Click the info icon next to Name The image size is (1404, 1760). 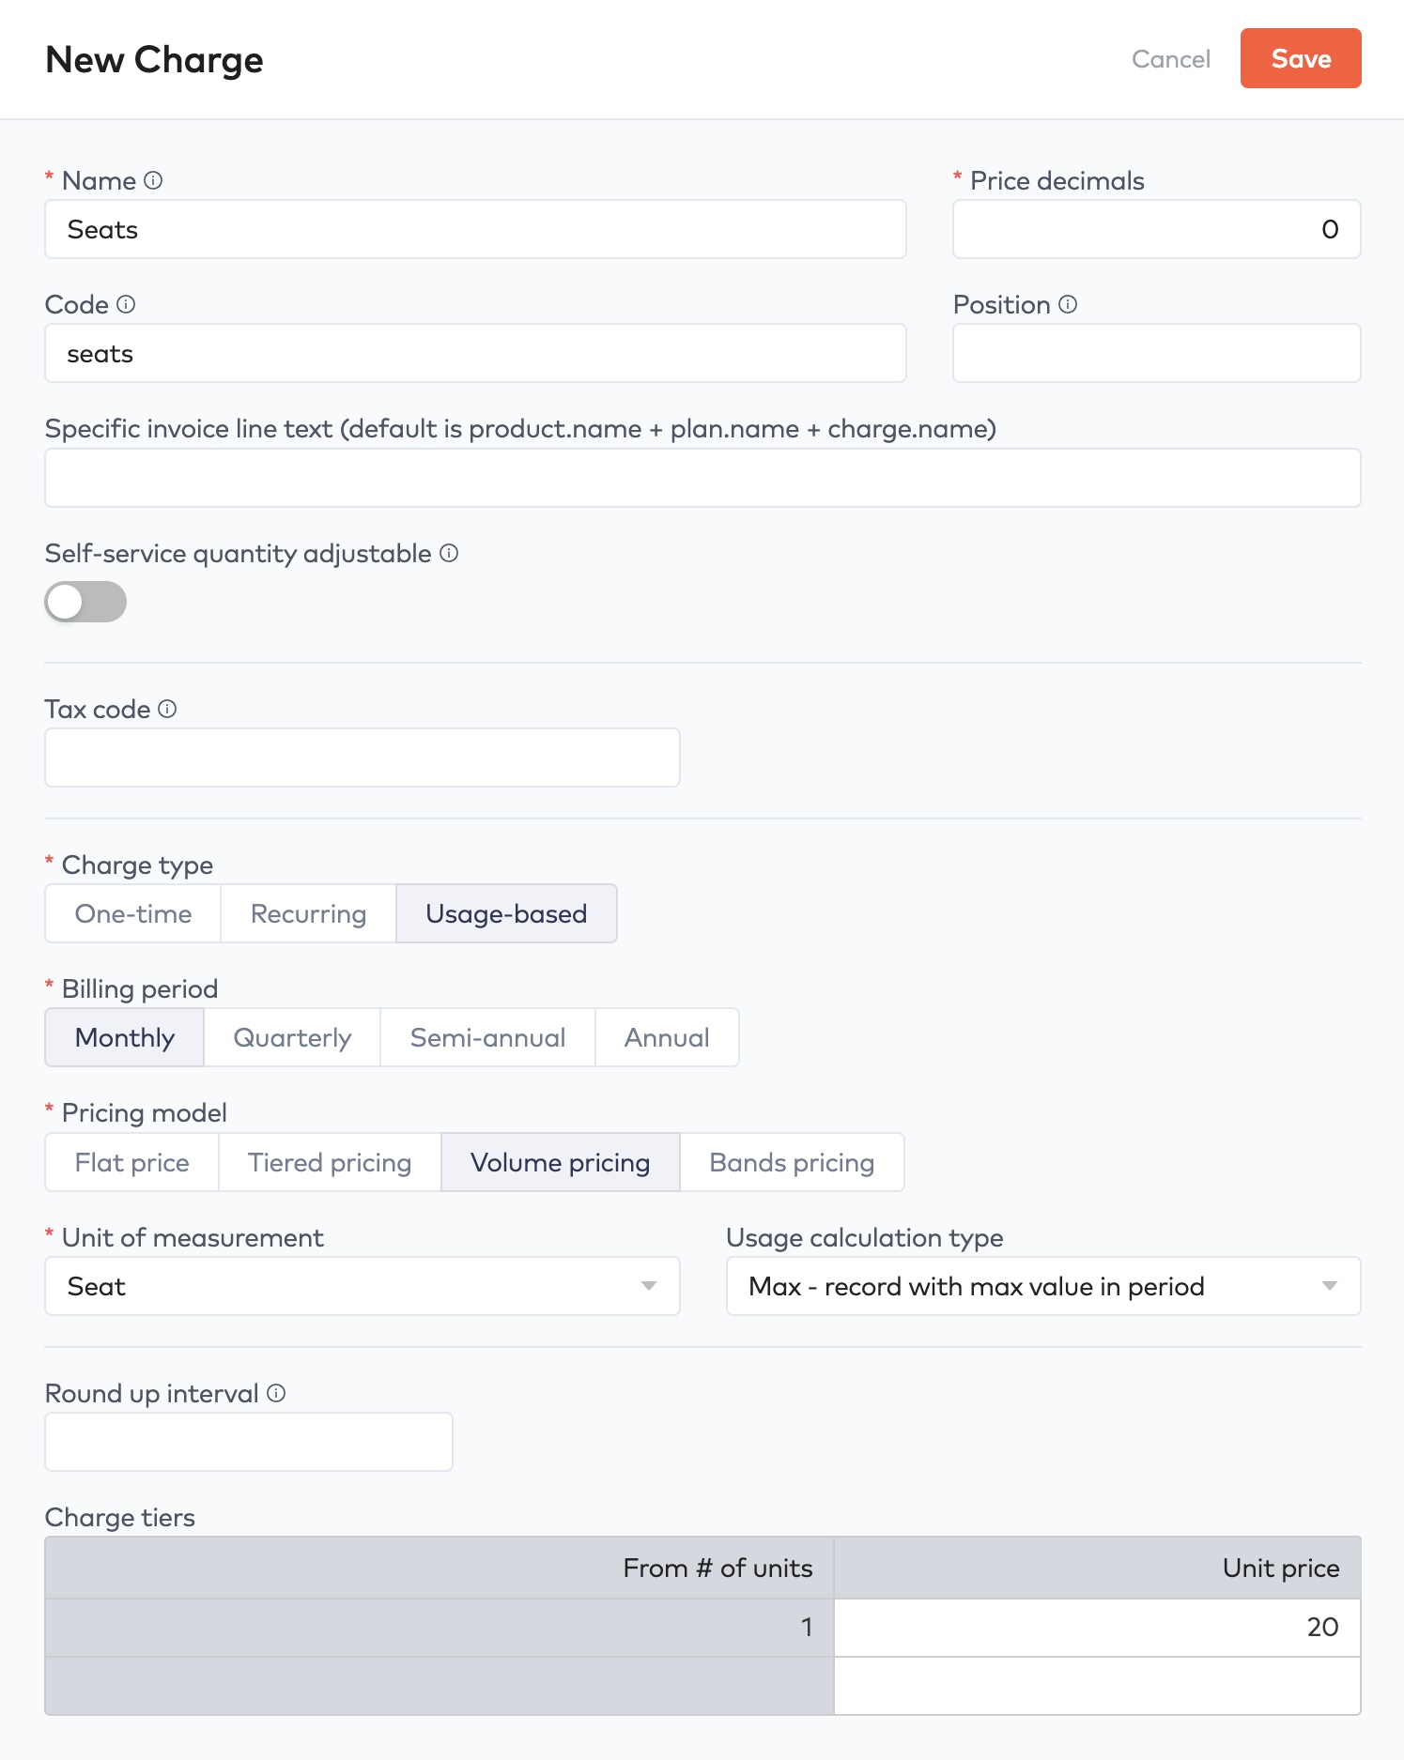coord(153,180)
